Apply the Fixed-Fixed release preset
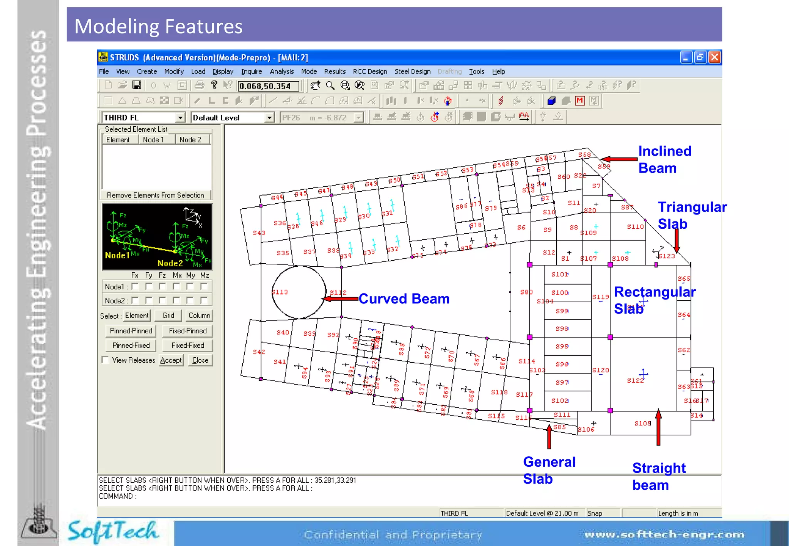The width and height of the screenshot is (789, 546). click(x=188, y=345)
